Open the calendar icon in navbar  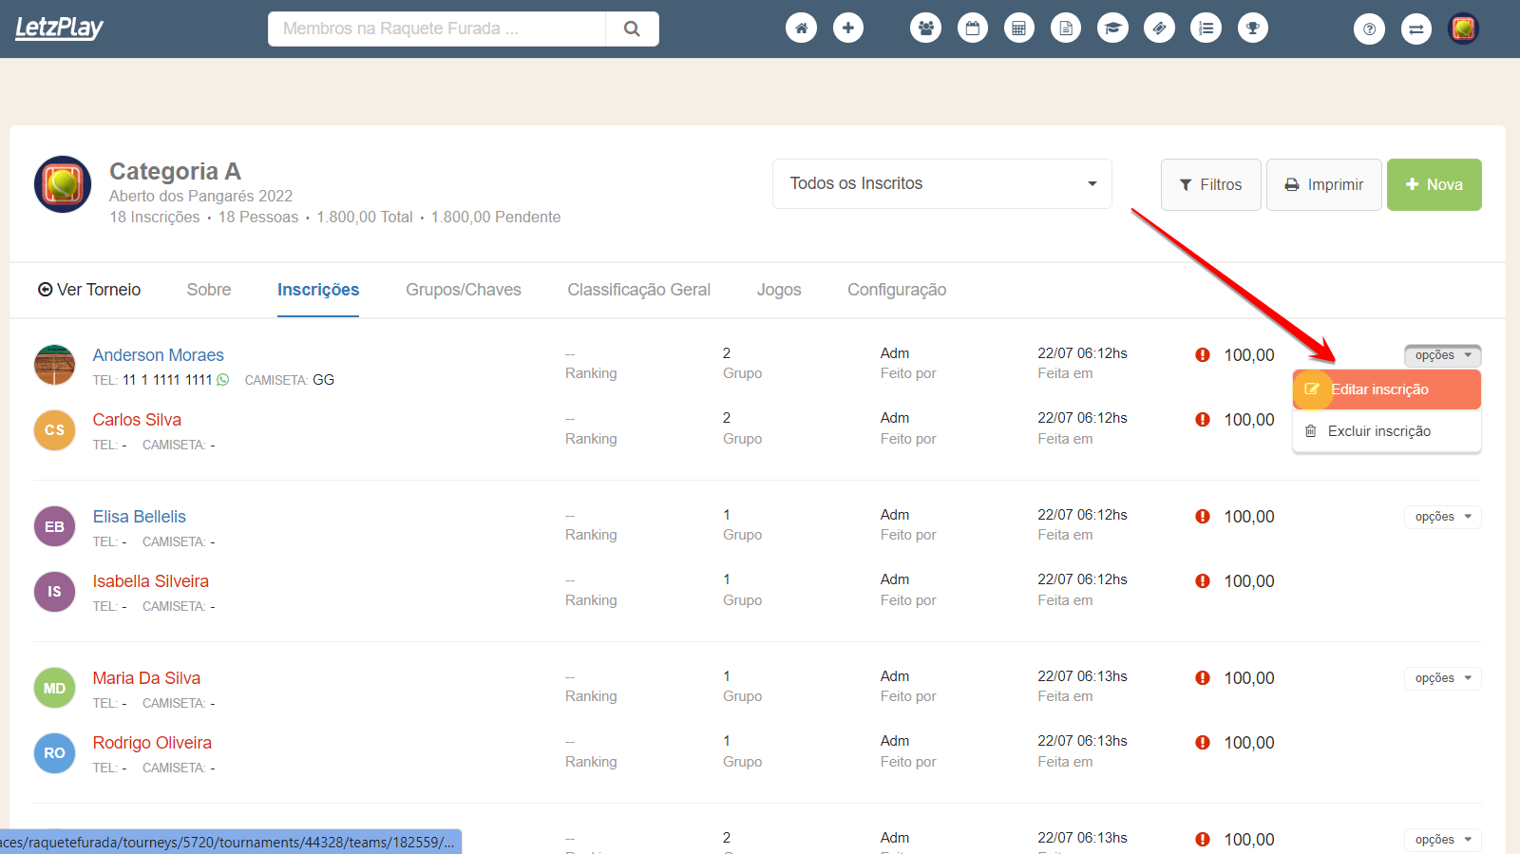[972, 28]
